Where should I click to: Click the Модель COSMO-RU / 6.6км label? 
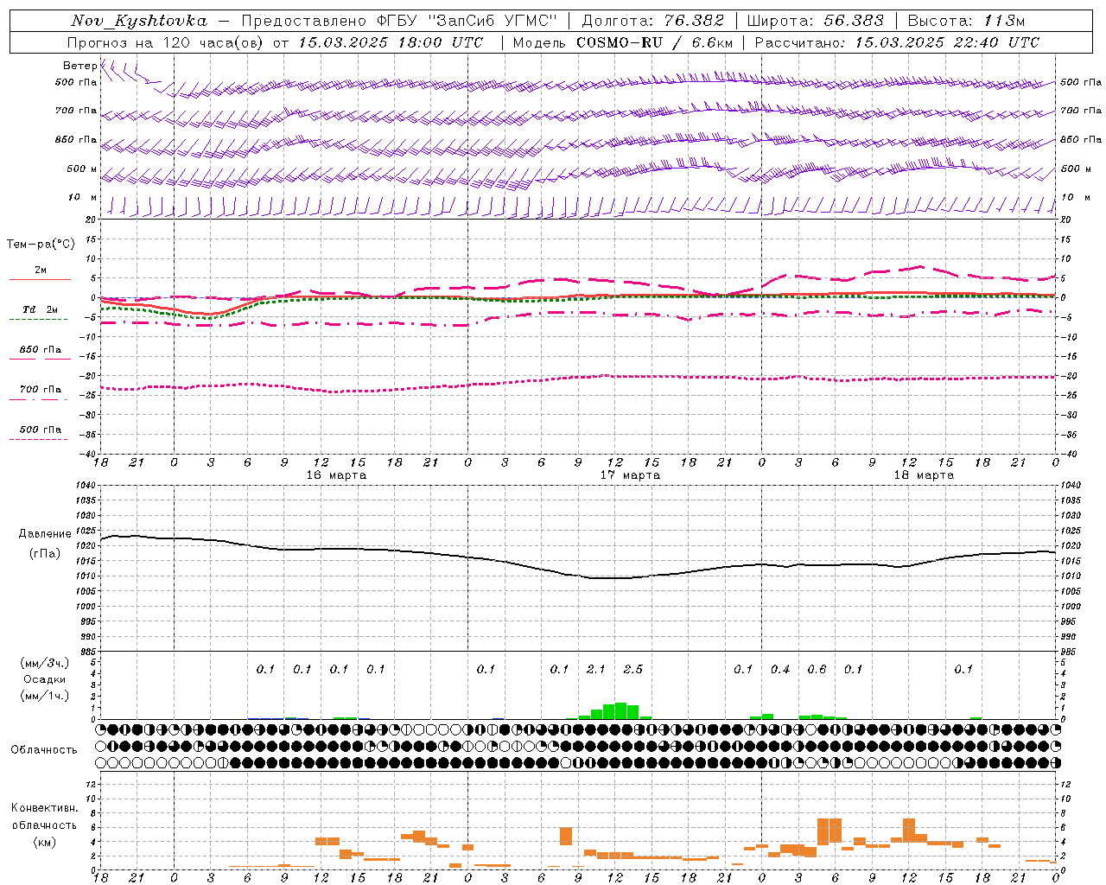point(623,42)
